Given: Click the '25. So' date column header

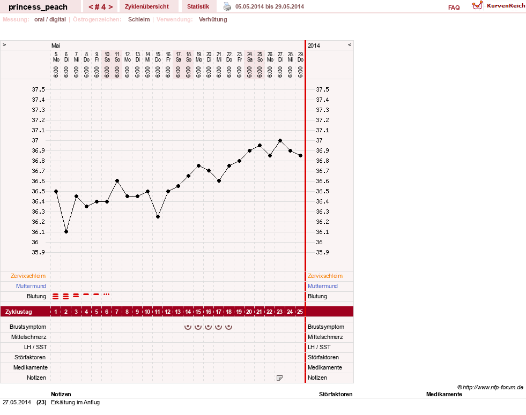Looking at the screenshot, I should coord(260,57).
